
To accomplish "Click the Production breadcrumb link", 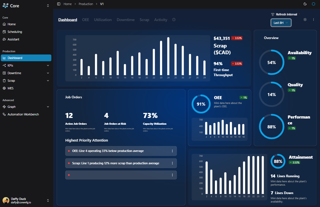I will [86, 4].
